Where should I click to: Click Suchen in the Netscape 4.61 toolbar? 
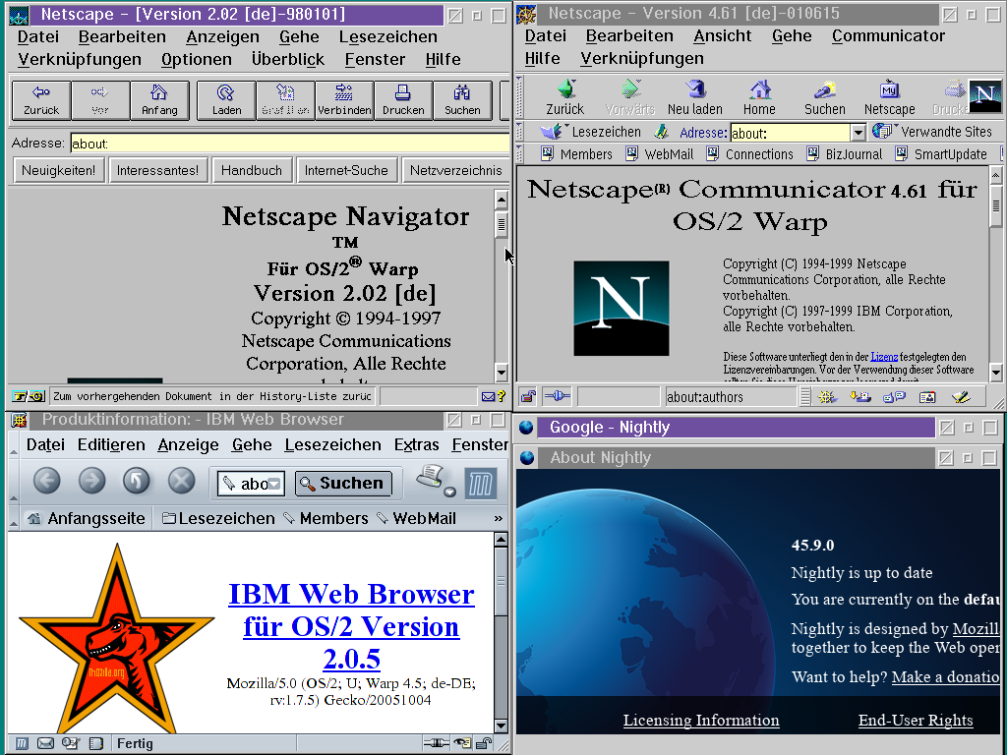(825, 97)
